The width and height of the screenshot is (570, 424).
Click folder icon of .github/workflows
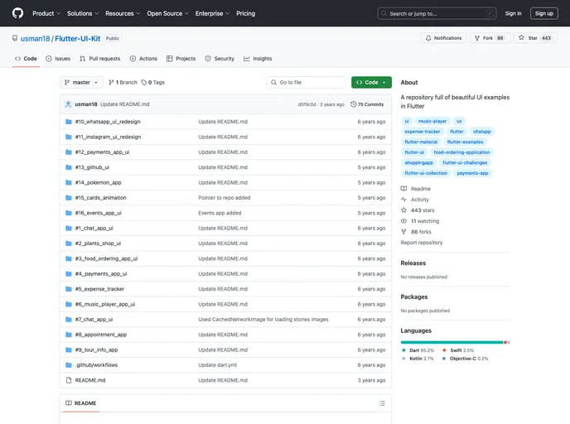tap(68, 364)
